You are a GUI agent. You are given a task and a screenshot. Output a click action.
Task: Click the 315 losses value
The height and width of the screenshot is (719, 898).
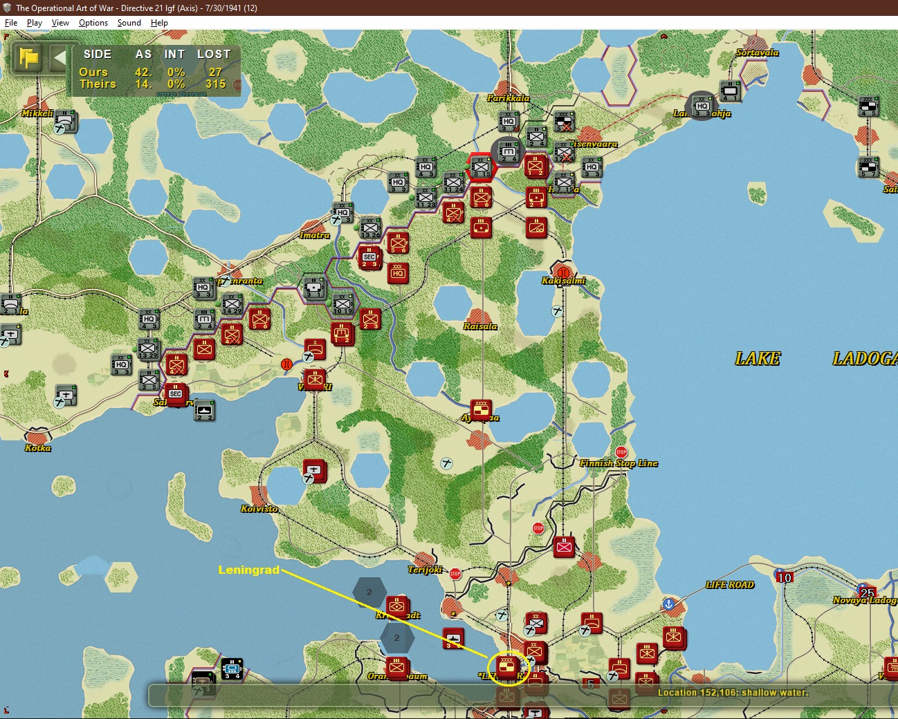coord(215,84)
